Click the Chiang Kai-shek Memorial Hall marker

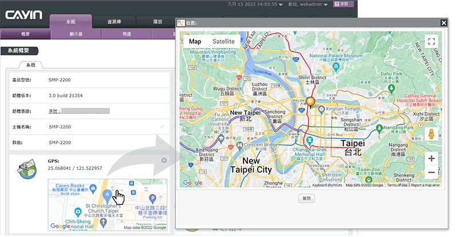[310, 141]
